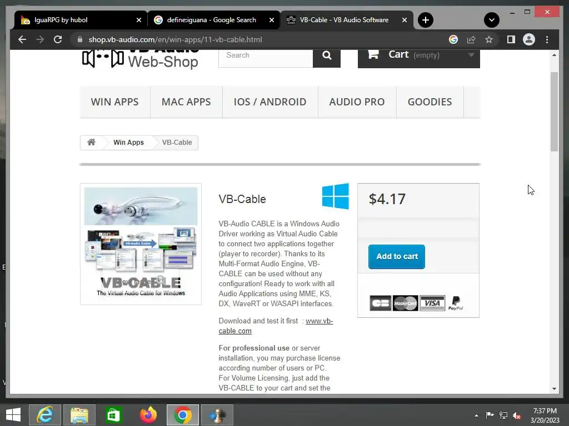Go back to the previous page
This screenshot has width=569, height=426.
point(22,39)
